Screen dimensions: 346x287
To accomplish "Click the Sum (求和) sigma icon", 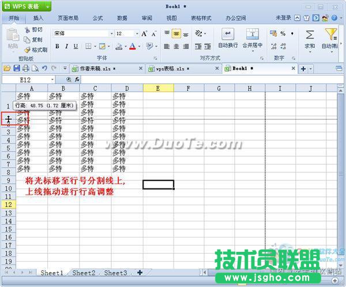I will tap(310, 35).
